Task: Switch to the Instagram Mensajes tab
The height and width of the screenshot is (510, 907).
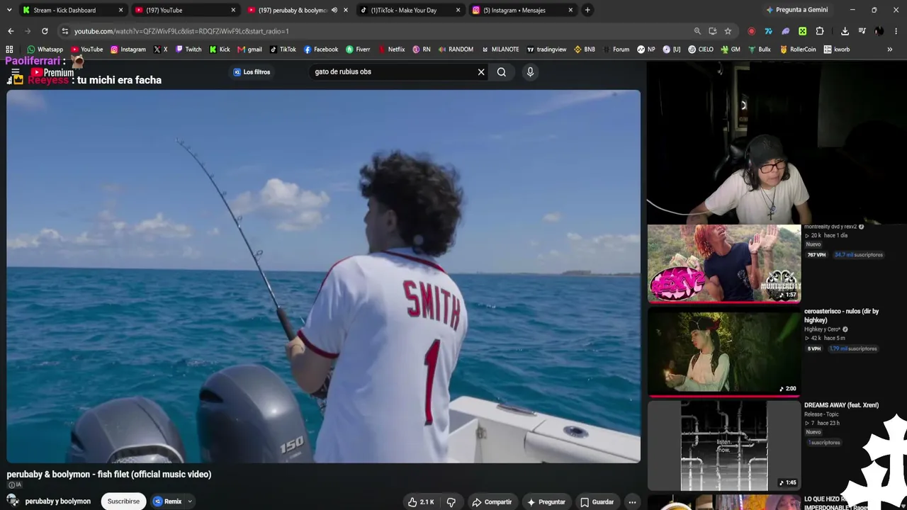Action: 523,10
